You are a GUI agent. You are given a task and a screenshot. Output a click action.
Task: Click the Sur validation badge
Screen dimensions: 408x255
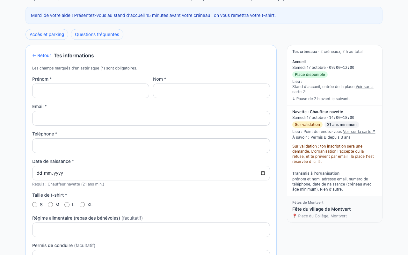[307, 125]
